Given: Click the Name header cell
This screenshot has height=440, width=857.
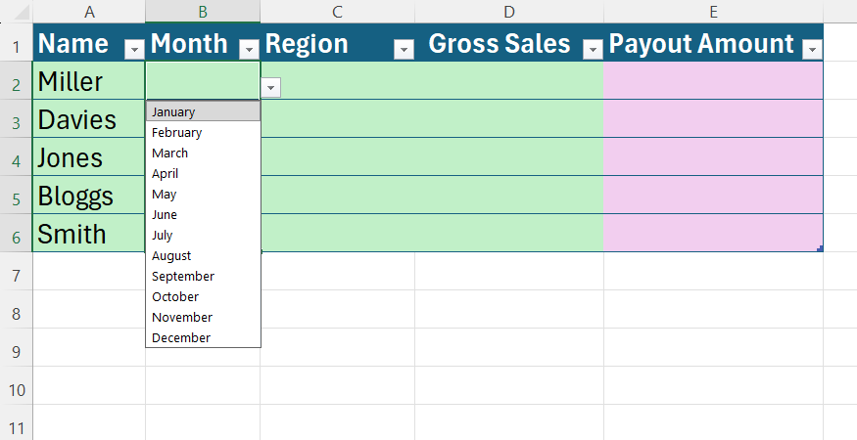Looking at the screenshot, I should (89, 42).
